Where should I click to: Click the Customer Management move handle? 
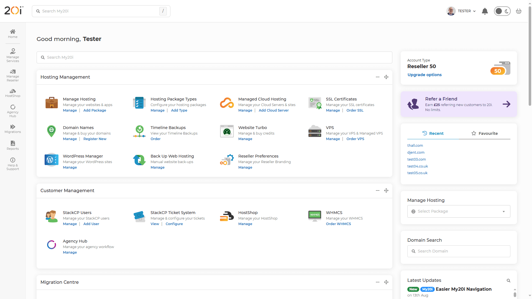tap(386, 190)
